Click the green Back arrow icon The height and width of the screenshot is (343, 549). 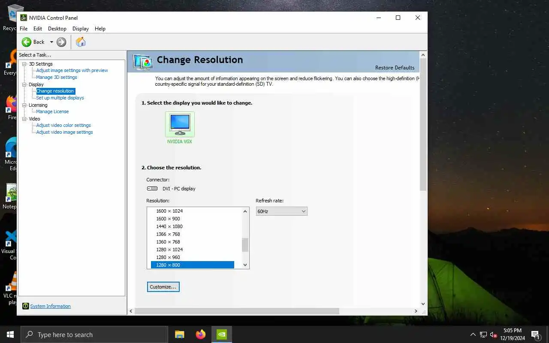27,42
